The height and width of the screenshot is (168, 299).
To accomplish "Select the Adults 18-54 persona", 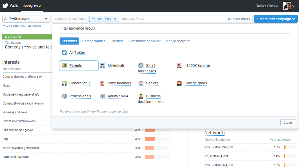I will click(x=118, y=96).
